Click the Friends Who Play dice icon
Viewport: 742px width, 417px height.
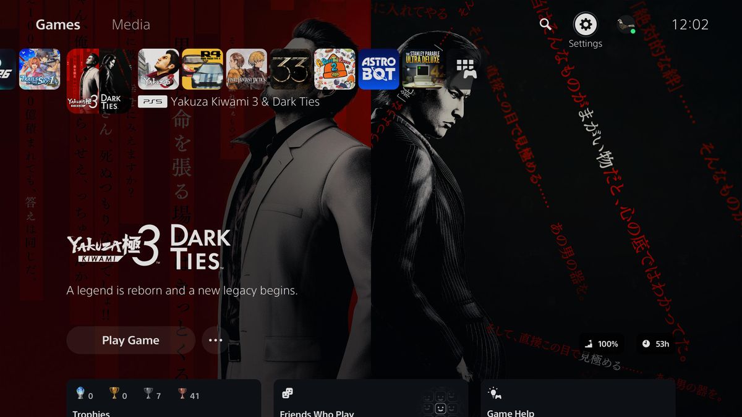(288, 394)
